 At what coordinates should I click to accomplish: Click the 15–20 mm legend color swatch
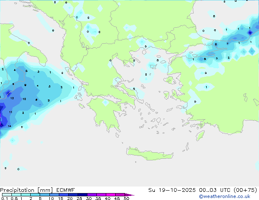[63, 195]
